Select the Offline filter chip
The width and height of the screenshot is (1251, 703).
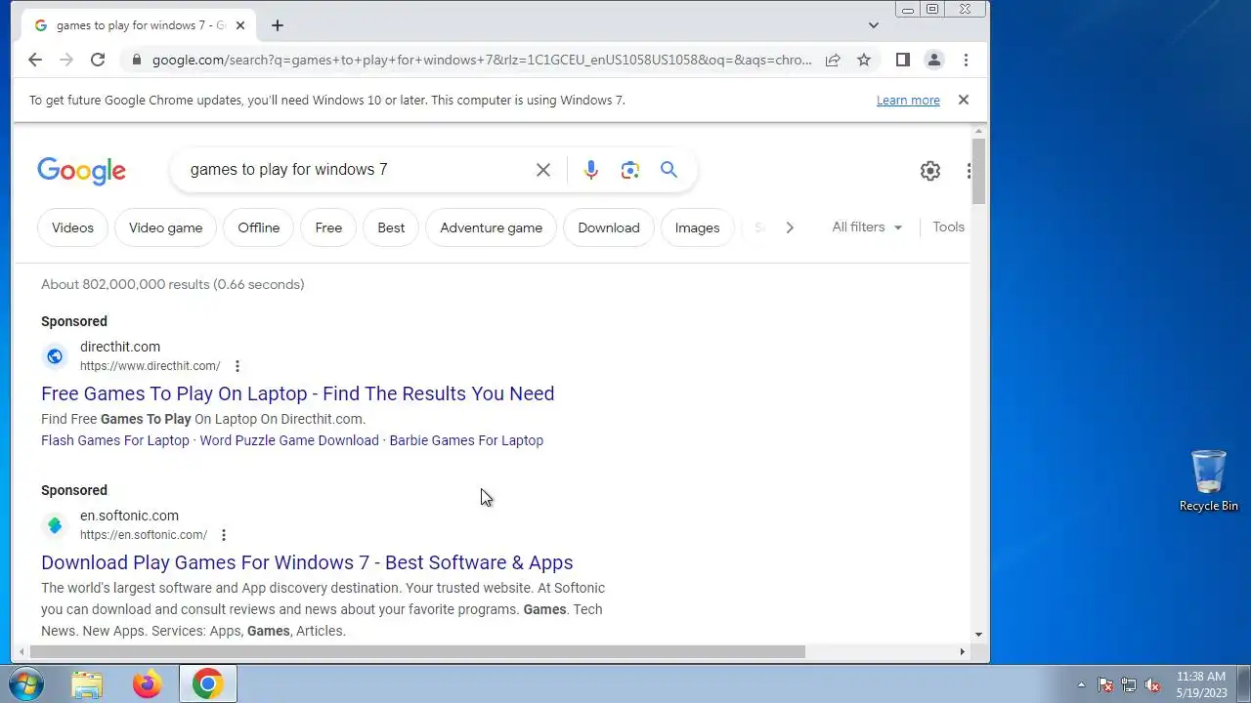[259, 227]
